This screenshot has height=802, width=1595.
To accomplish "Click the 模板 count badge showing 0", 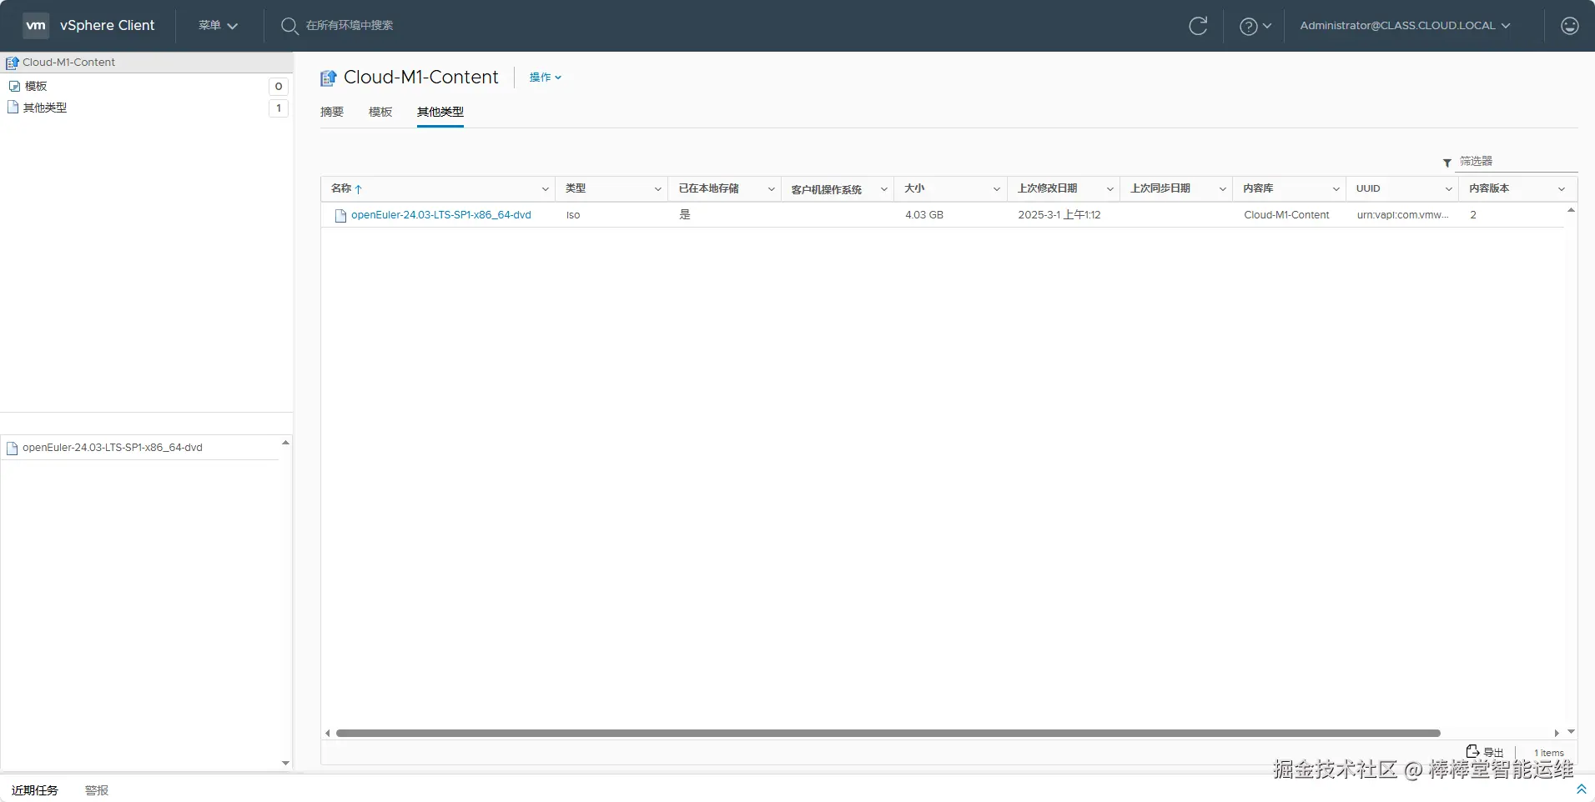I will (279, 86).
